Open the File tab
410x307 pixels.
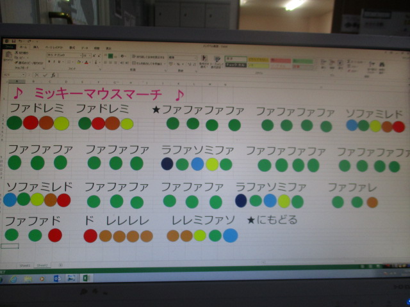(9, 47)
